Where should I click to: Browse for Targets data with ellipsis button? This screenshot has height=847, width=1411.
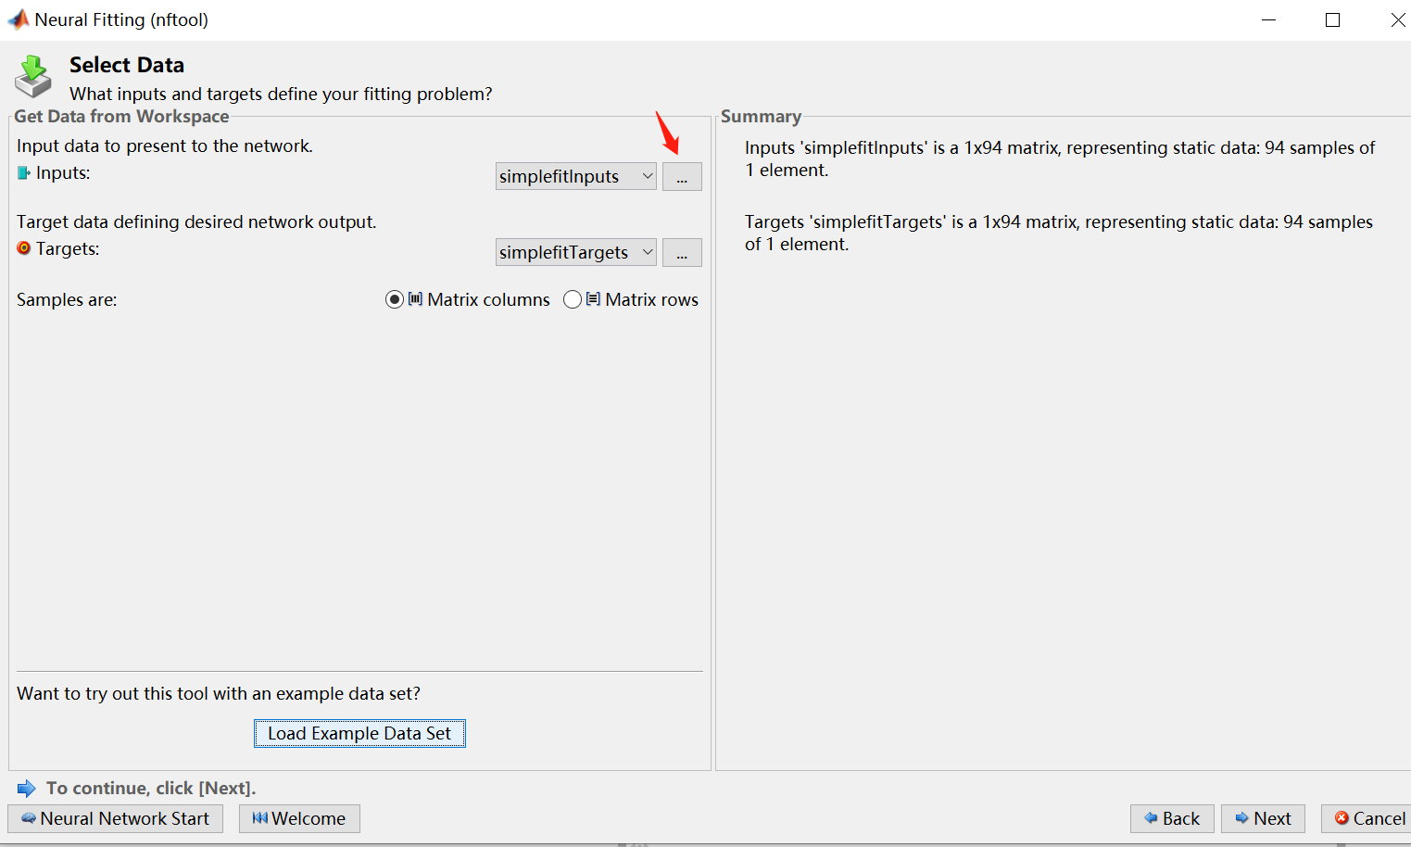(x=682, y=252)
